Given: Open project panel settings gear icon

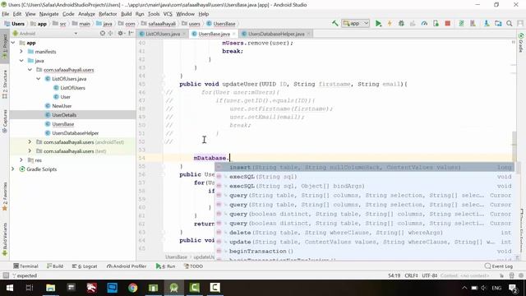Looking at the screenshot, I should point(120,33).
